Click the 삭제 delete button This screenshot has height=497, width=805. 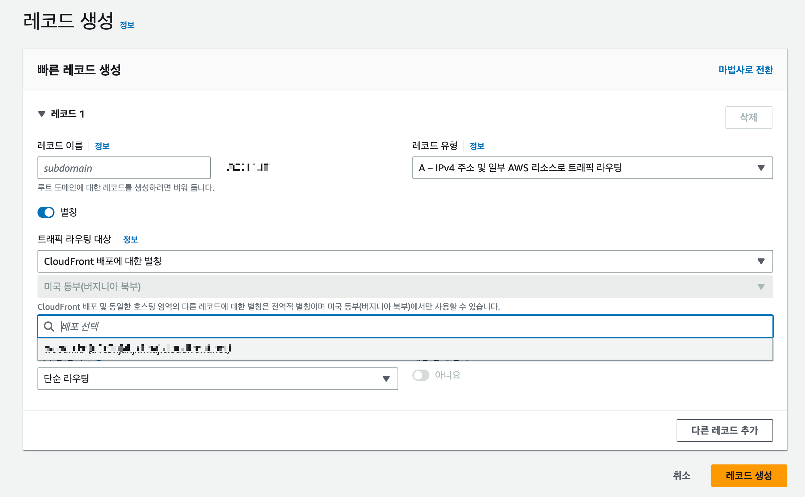(748, 118)
